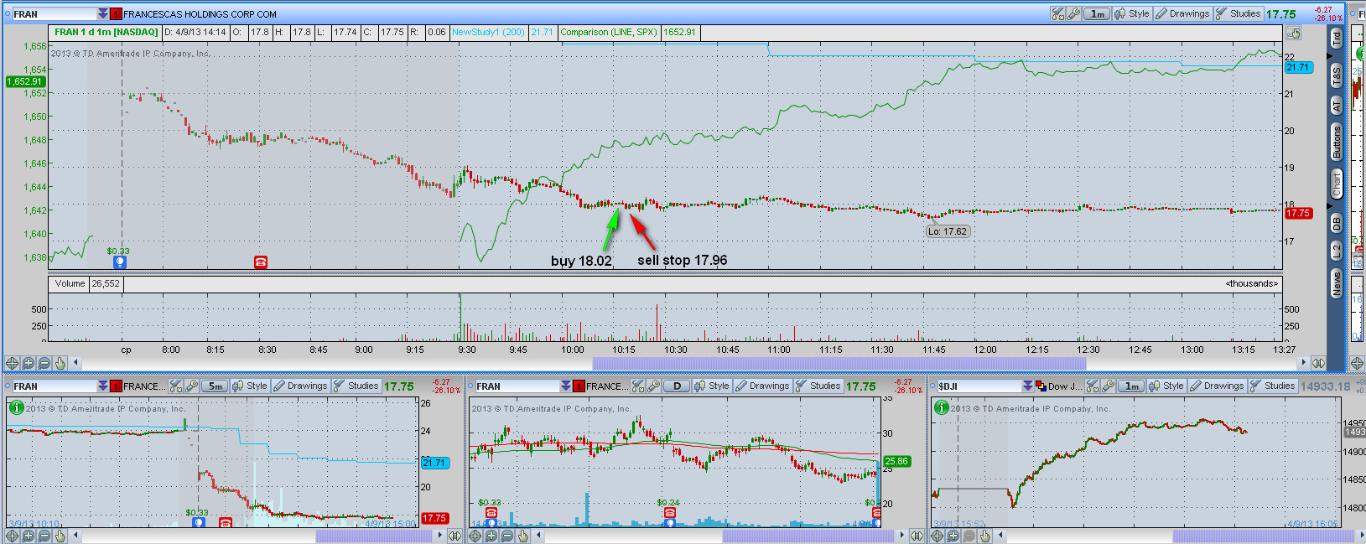Toggle the Trd side panel

pos(1337,39)
